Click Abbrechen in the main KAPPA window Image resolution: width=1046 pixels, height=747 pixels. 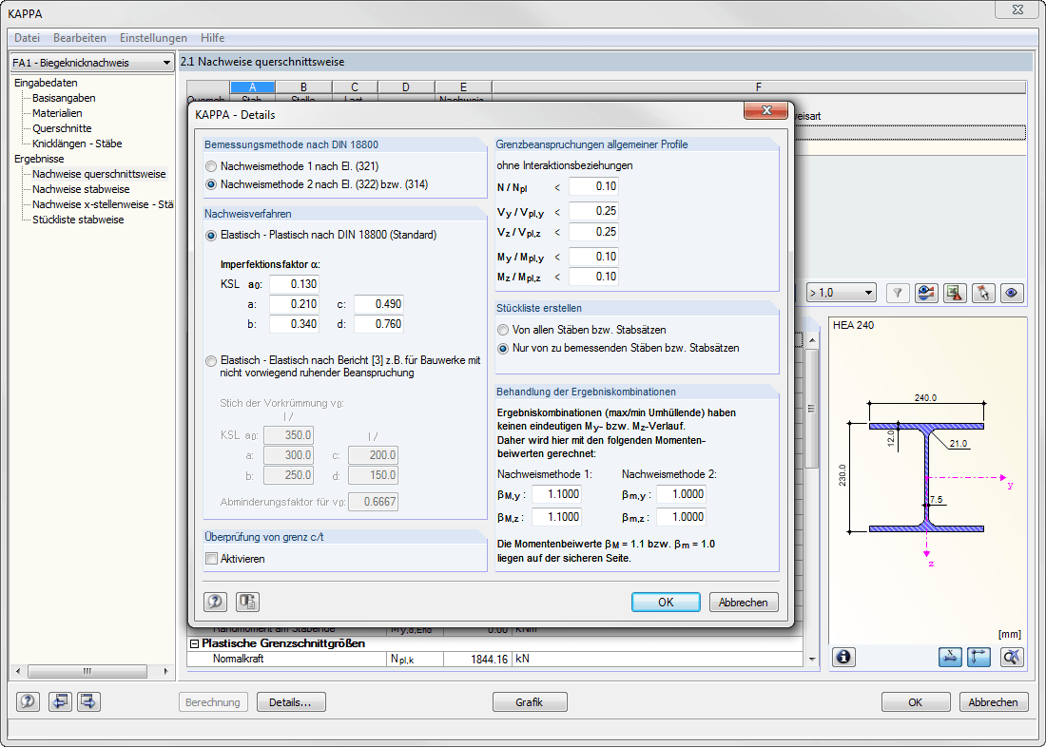[x=994, y=702]
